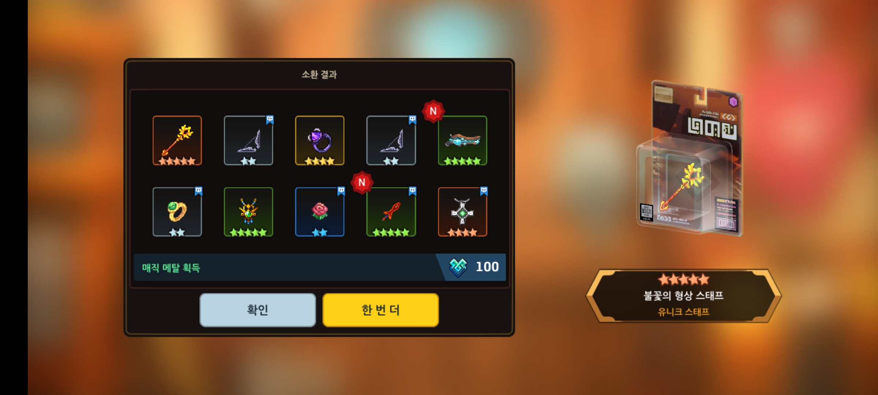Click the 한 번 더 summon again button
The width and height of the screenshot is (878, 395).
click(380, 310)
